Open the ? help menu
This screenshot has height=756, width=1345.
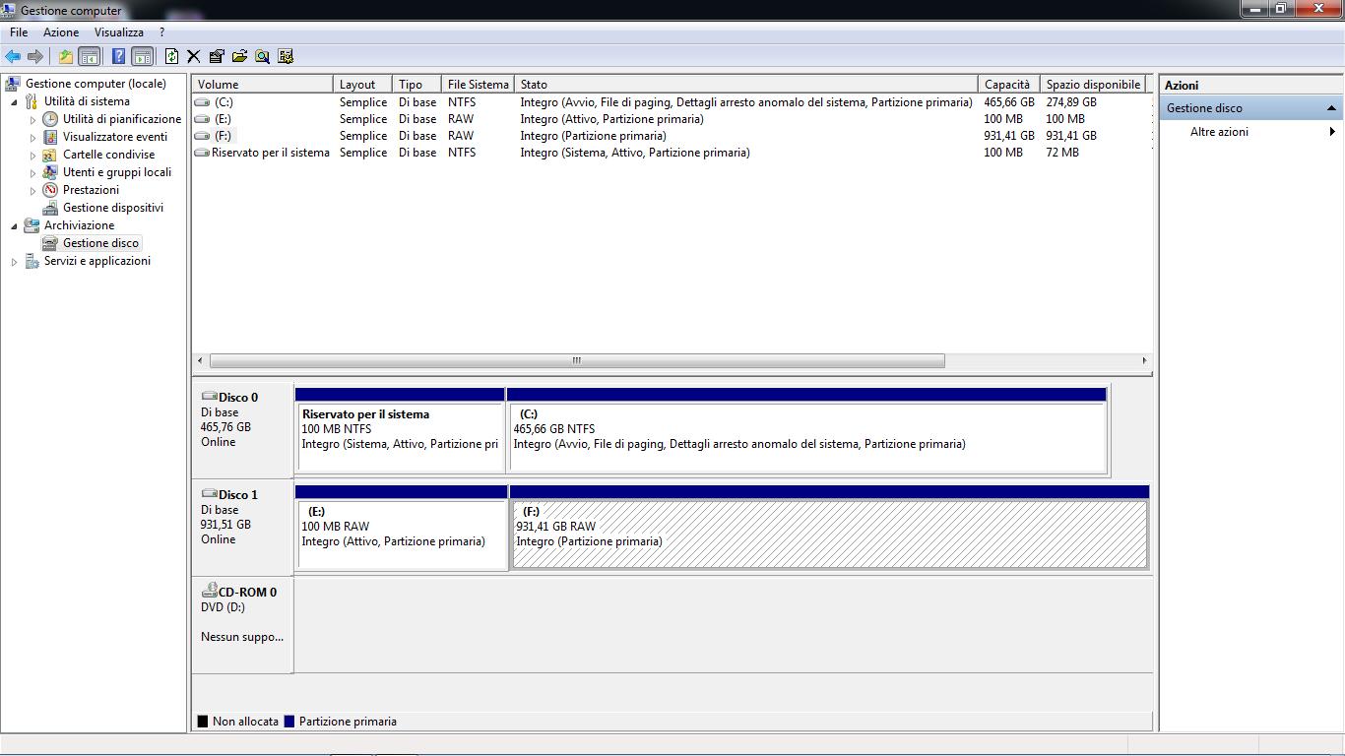click(162, 32)
